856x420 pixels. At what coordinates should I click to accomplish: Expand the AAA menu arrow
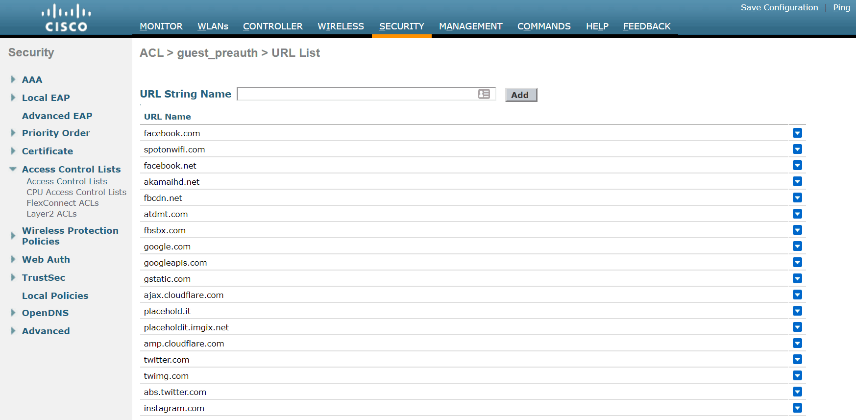(x=13, y=79)
